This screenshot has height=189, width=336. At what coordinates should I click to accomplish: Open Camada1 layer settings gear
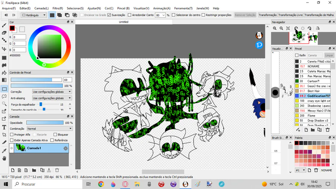(66, 148)
